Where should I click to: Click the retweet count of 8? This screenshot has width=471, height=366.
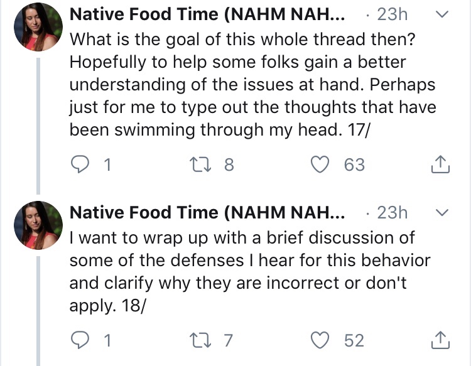point(228,164)
